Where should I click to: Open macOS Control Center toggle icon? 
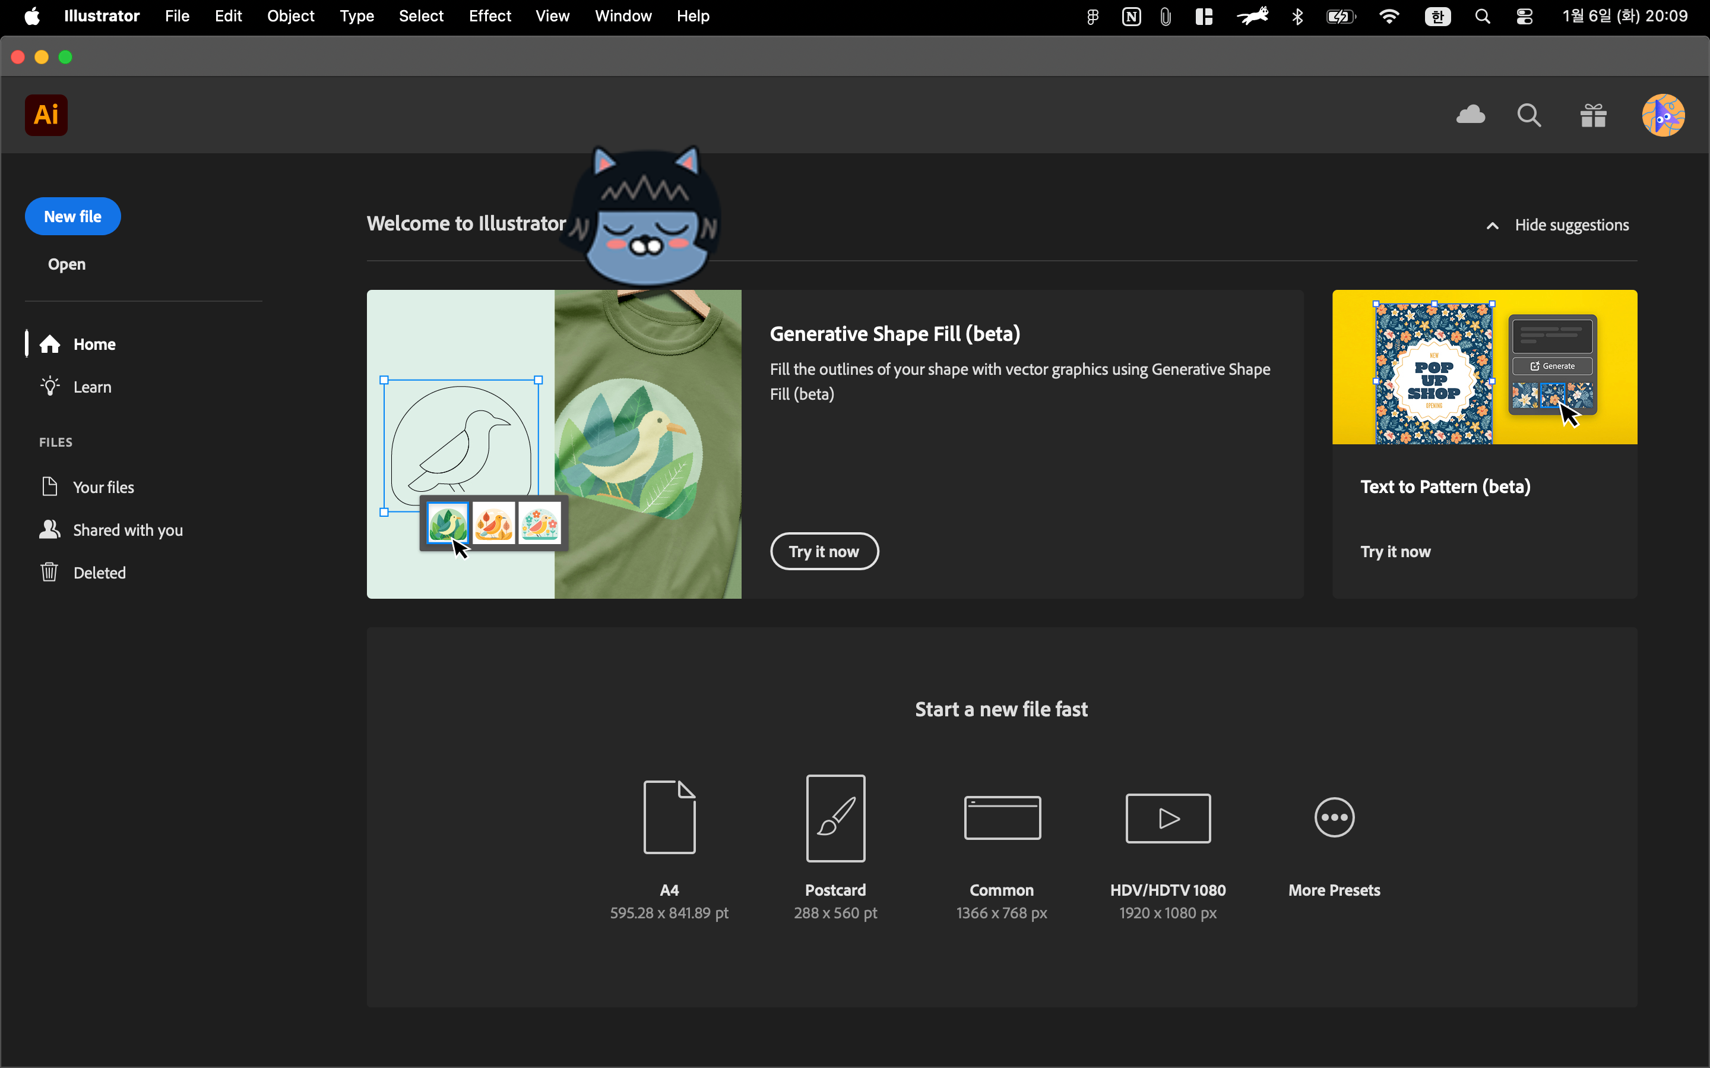pyautogui.click(x=1524, y=16)
